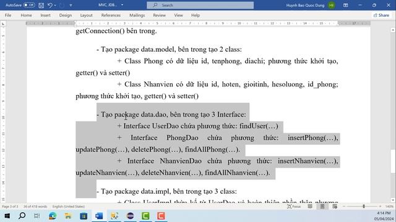The image size is (396, 222).
Task: Open the Help tab
Action: pos(196,15)
